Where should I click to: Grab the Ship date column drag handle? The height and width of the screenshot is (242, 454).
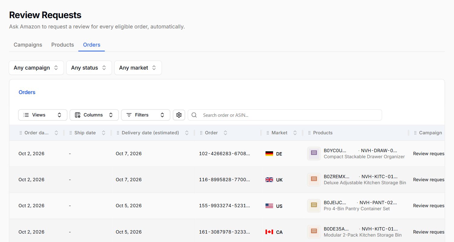click(71, 133)
